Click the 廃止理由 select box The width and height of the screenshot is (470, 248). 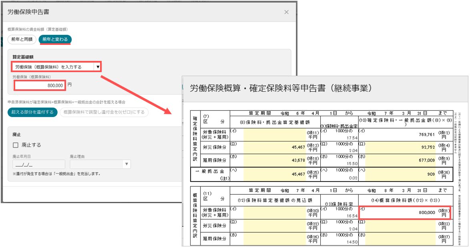100,164
